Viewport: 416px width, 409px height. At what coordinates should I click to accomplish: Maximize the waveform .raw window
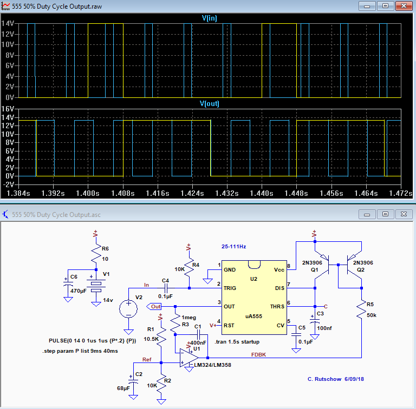(x=385, y=6)
